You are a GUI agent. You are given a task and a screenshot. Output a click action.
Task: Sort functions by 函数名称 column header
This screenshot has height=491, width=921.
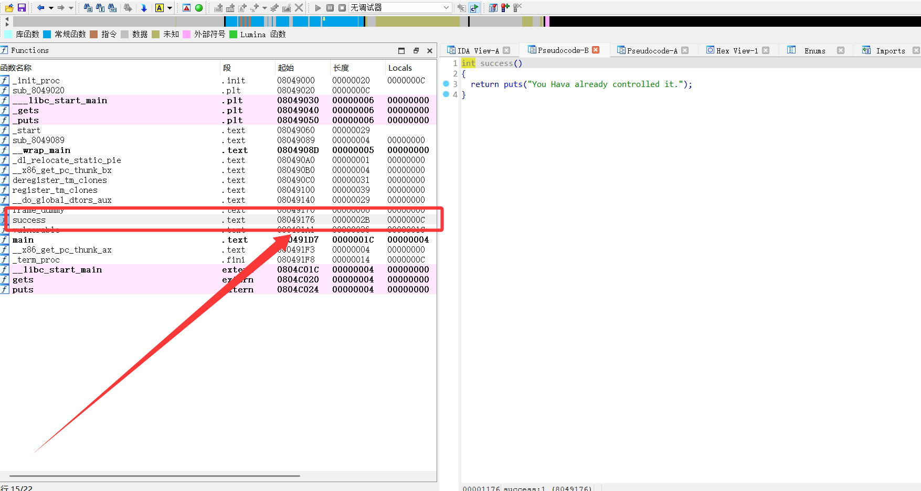(x=110, y=68)
